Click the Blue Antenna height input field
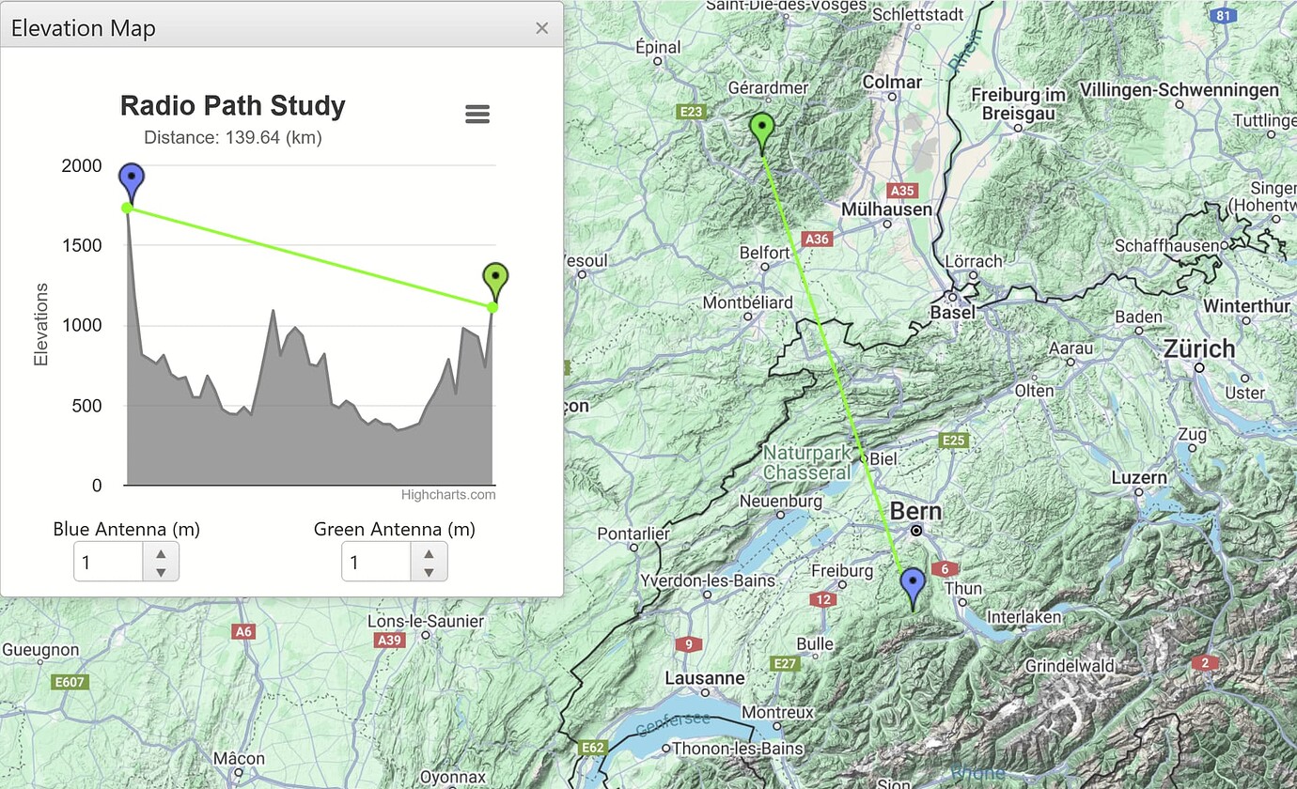1297x789 pixels. tap(109, 562)
